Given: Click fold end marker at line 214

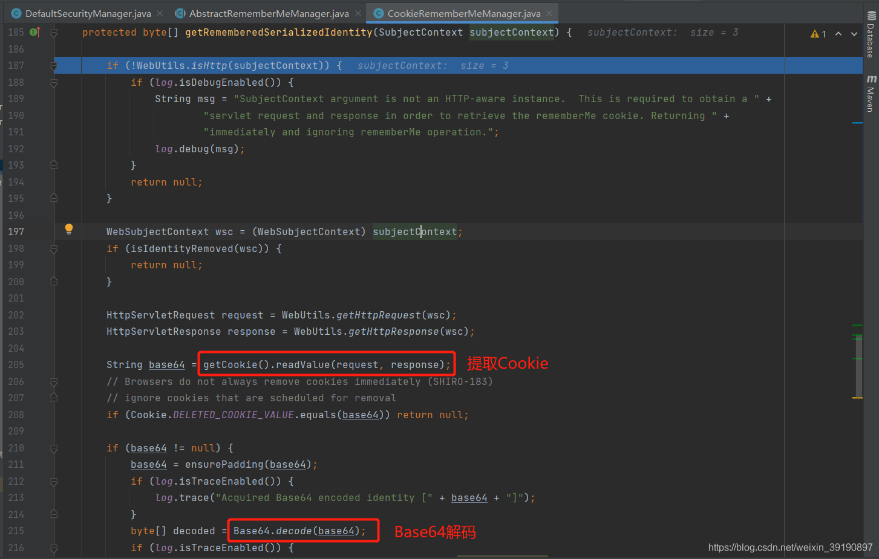Looking at the screenshot, I should (x=54, y=514).
